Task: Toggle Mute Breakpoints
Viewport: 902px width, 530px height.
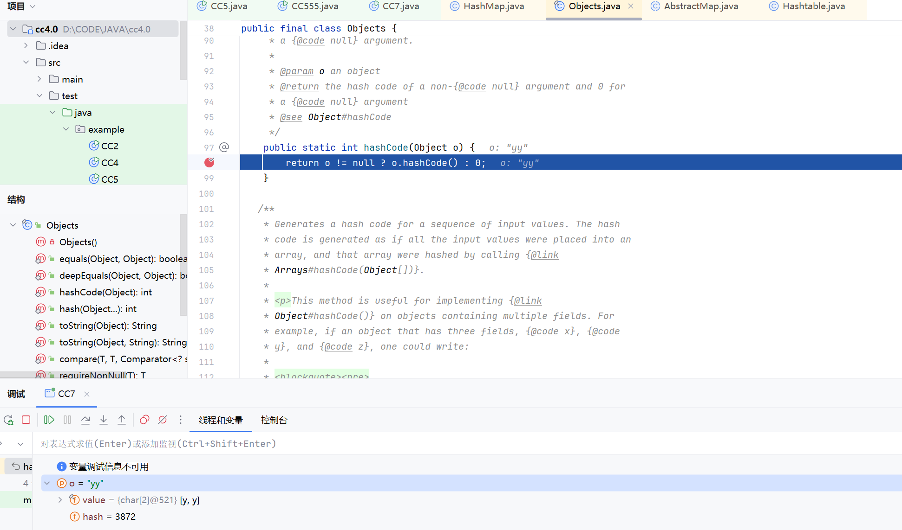Action: click(163, 420)
